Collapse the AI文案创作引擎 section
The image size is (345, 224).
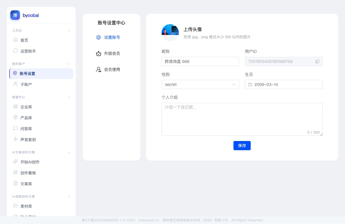point(69,152)
